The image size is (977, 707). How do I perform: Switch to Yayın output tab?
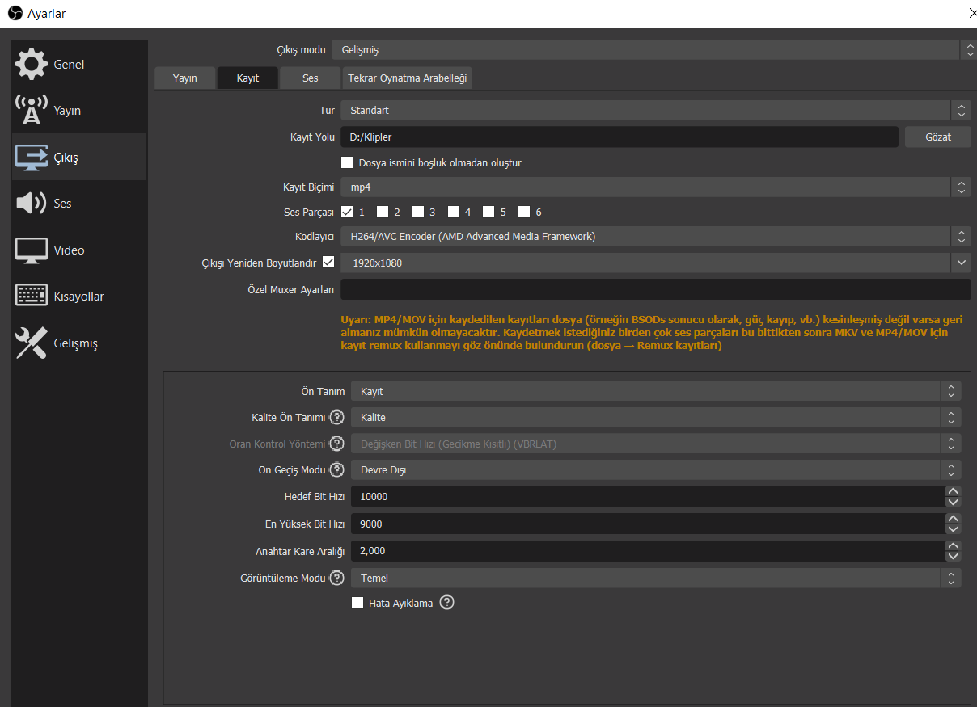coord(185,78)
